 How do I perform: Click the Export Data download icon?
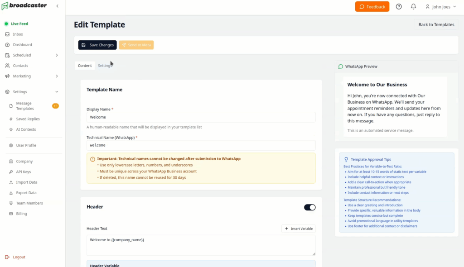(11, 193)
